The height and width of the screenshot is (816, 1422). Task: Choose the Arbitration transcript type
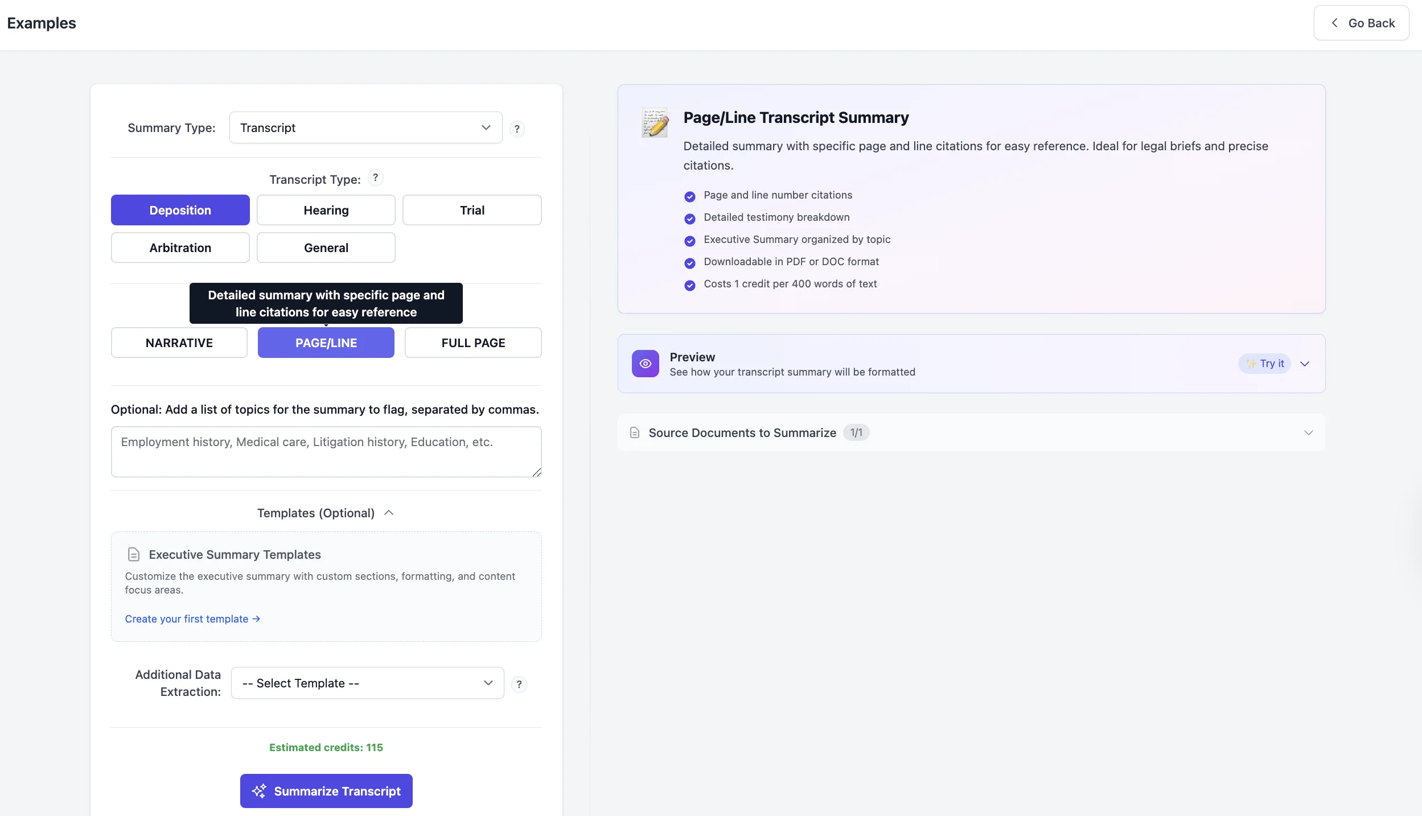[180, 248]
